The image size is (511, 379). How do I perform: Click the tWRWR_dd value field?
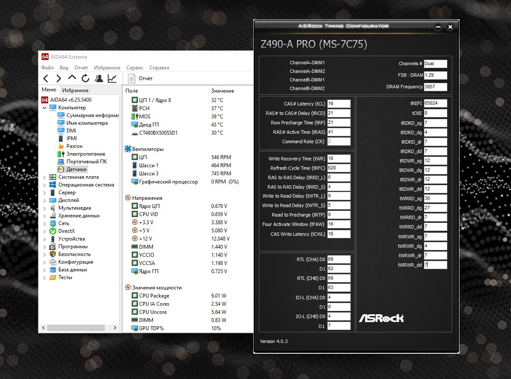435,265
